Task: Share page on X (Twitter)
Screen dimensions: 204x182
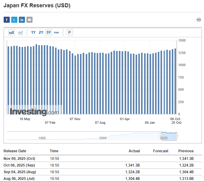Action: [x=14, y=20]
